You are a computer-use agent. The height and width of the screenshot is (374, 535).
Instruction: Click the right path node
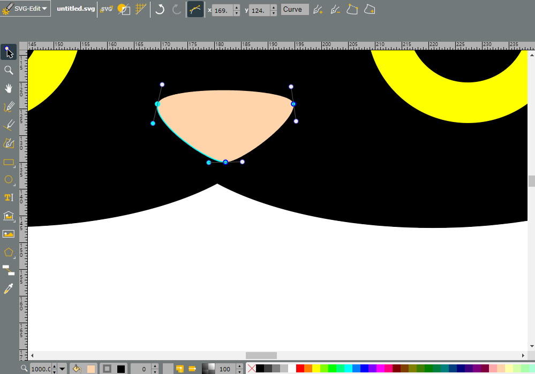click(293, 104)
